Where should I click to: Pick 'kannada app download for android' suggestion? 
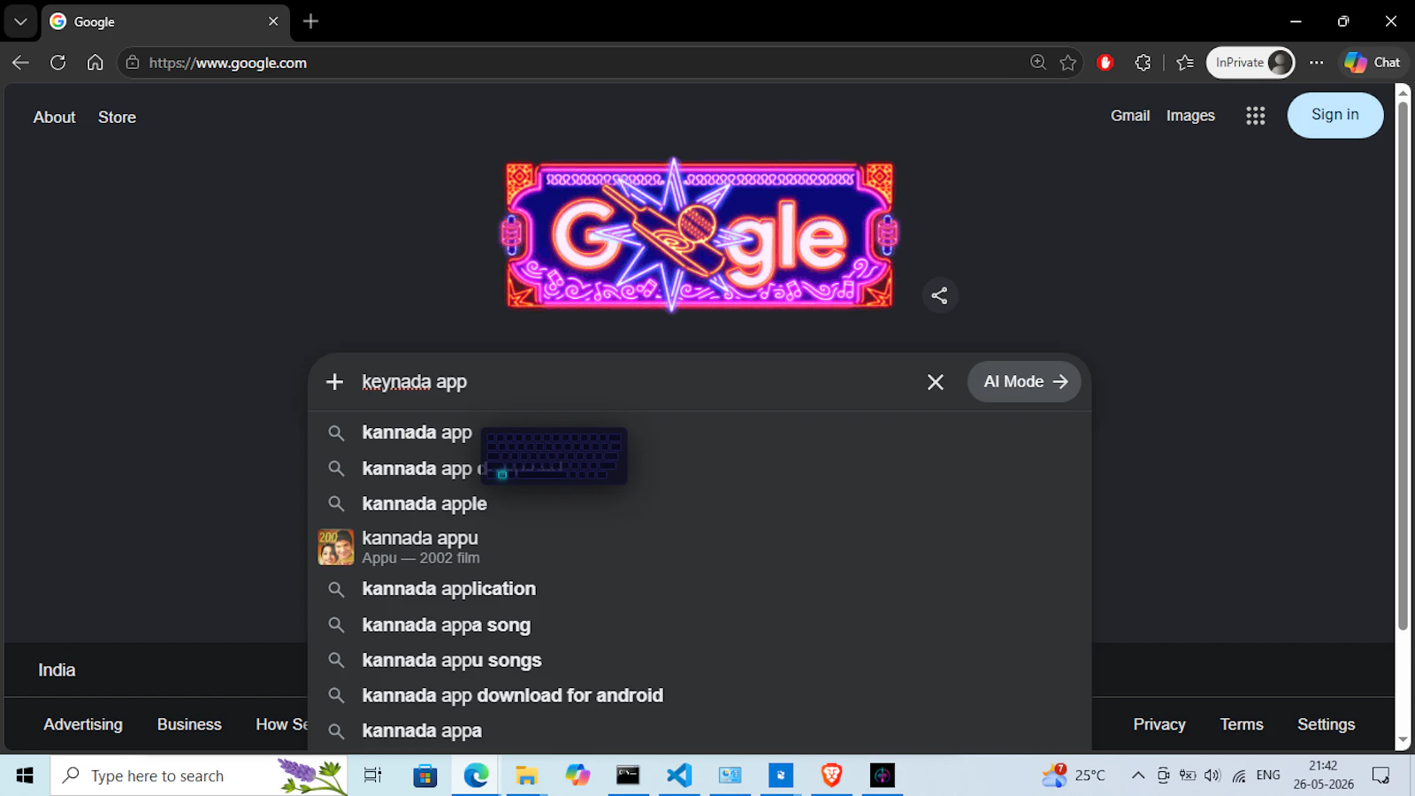(700, 696)
